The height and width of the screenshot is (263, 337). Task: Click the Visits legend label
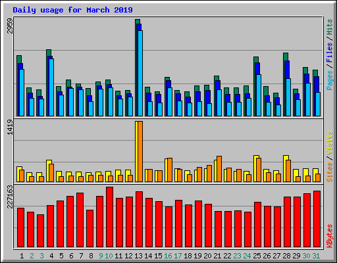330,143
